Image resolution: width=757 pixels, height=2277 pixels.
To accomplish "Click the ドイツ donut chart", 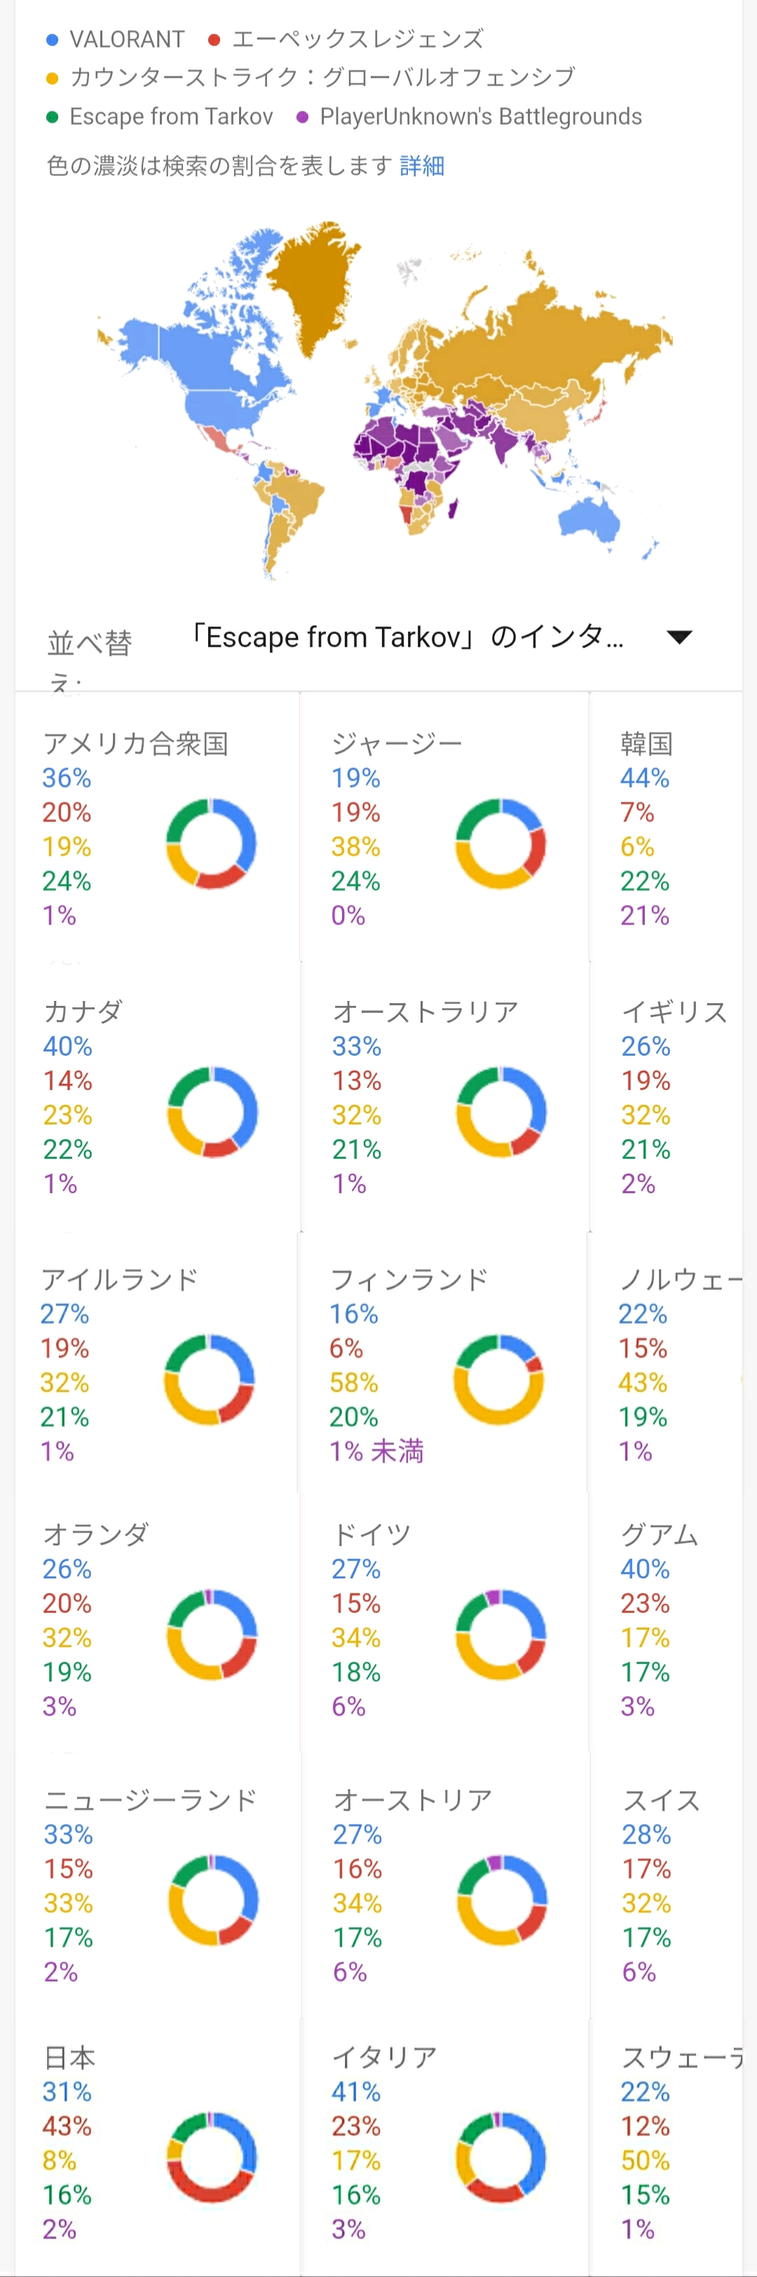I will tap(501, 1634).
